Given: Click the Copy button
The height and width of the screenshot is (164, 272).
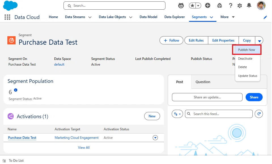Looking at the screenshot, I should pyautogui.click(x=247, y=40).
